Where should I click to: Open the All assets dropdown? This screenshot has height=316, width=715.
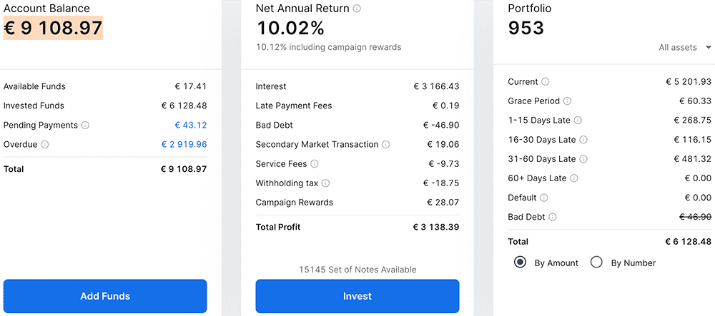[685, 48]
